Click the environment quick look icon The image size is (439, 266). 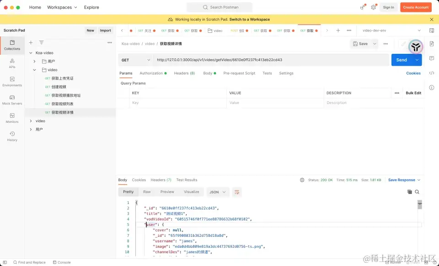coord(431,31)
